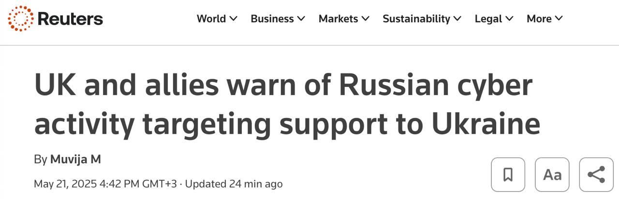Expand the Legal dropdown chevron

click(x=509, y=18)
